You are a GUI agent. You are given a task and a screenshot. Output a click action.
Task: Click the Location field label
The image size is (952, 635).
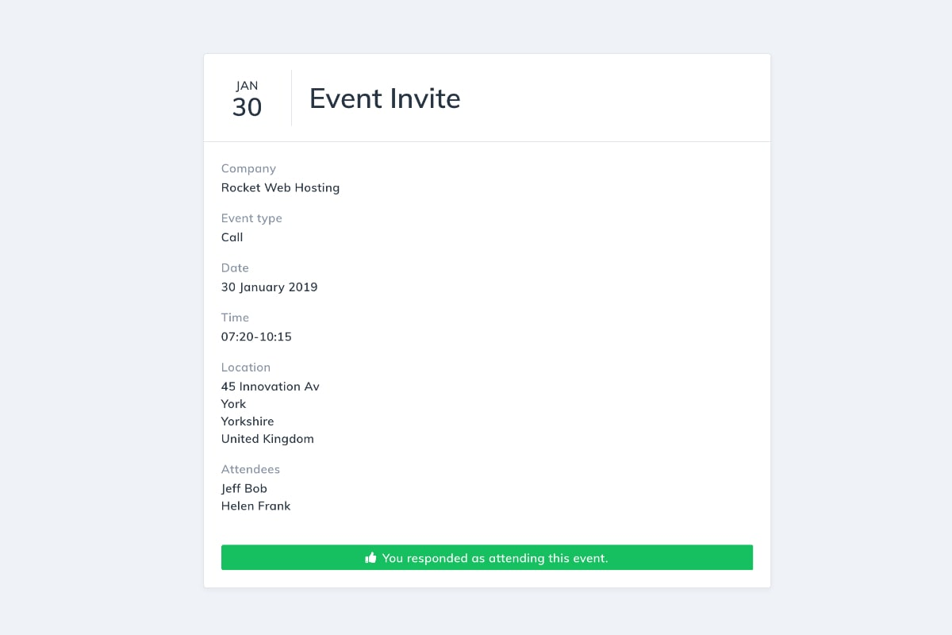click(246, 368)
